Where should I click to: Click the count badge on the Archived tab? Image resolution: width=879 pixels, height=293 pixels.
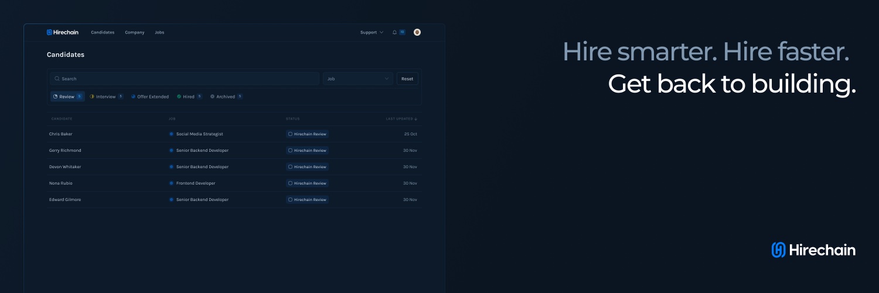(240, 96)
